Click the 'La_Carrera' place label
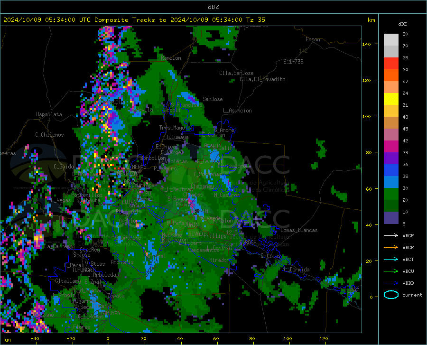Viewport: 427px width, 345px height. click(58, 246)
